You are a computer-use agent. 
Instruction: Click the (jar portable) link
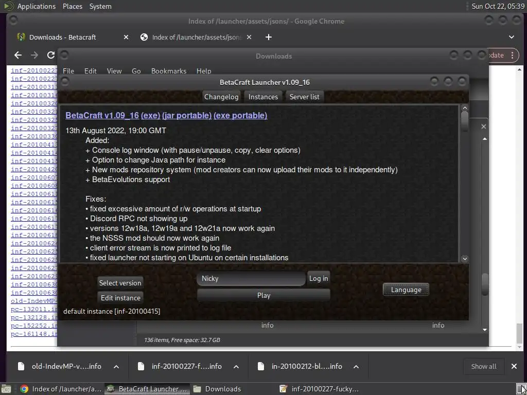(x=187, y=115)
